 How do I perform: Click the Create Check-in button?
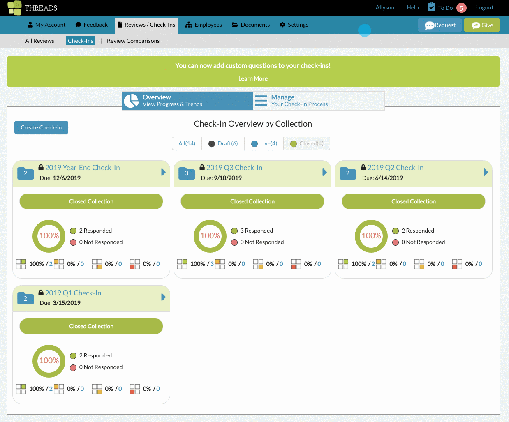[41, 127]
